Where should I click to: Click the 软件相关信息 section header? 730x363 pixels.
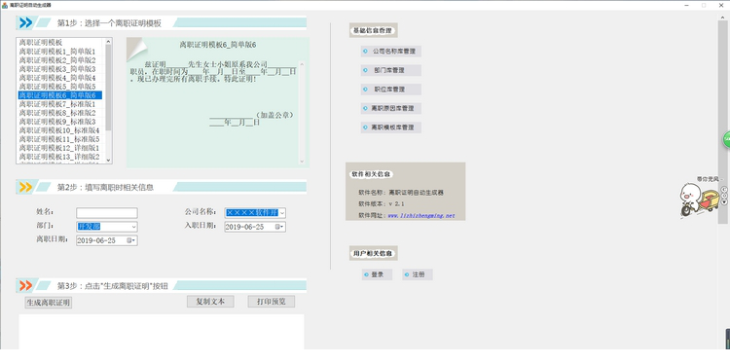tap(372, 174)
